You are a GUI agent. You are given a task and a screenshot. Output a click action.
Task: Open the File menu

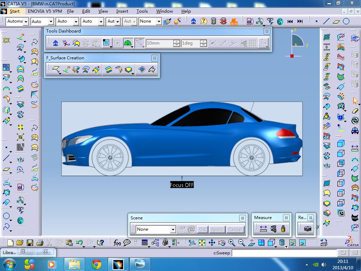tap(70, 11)
